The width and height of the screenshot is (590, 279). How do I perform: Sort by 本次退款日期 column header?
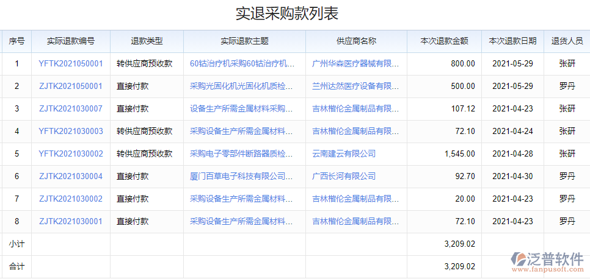(512, 41)
